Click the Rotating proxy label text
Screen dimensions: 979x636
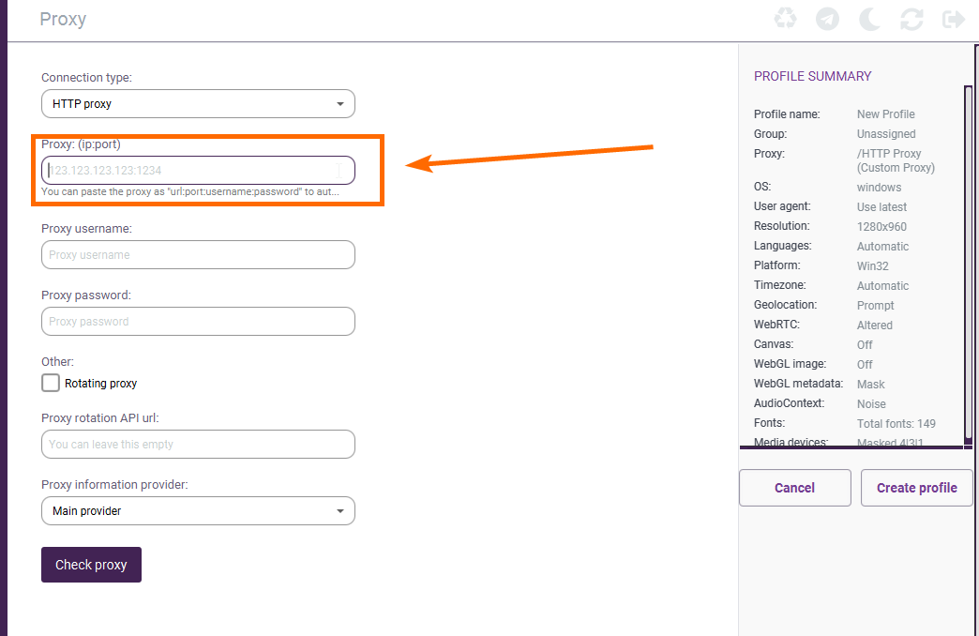click(100, 384)
